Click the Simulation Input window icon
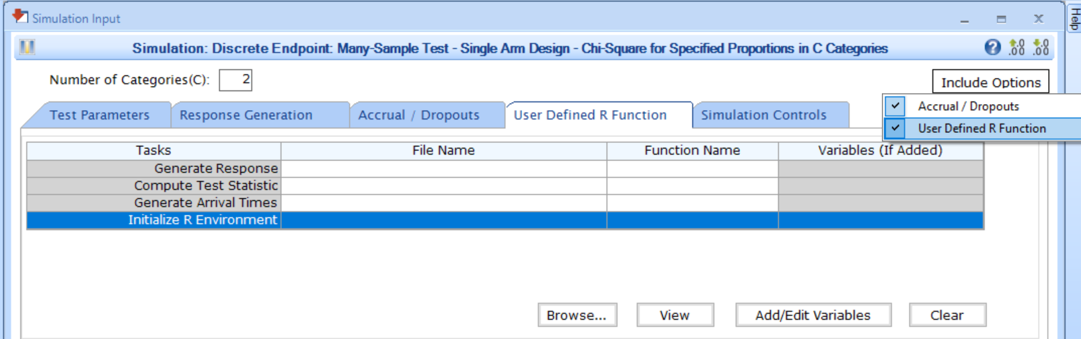The width and height of the screenshot is (1081, 339). 20,17
